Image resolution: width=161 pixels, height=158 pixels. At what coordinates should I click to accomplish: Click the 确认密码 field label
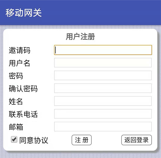pos(23,88)
